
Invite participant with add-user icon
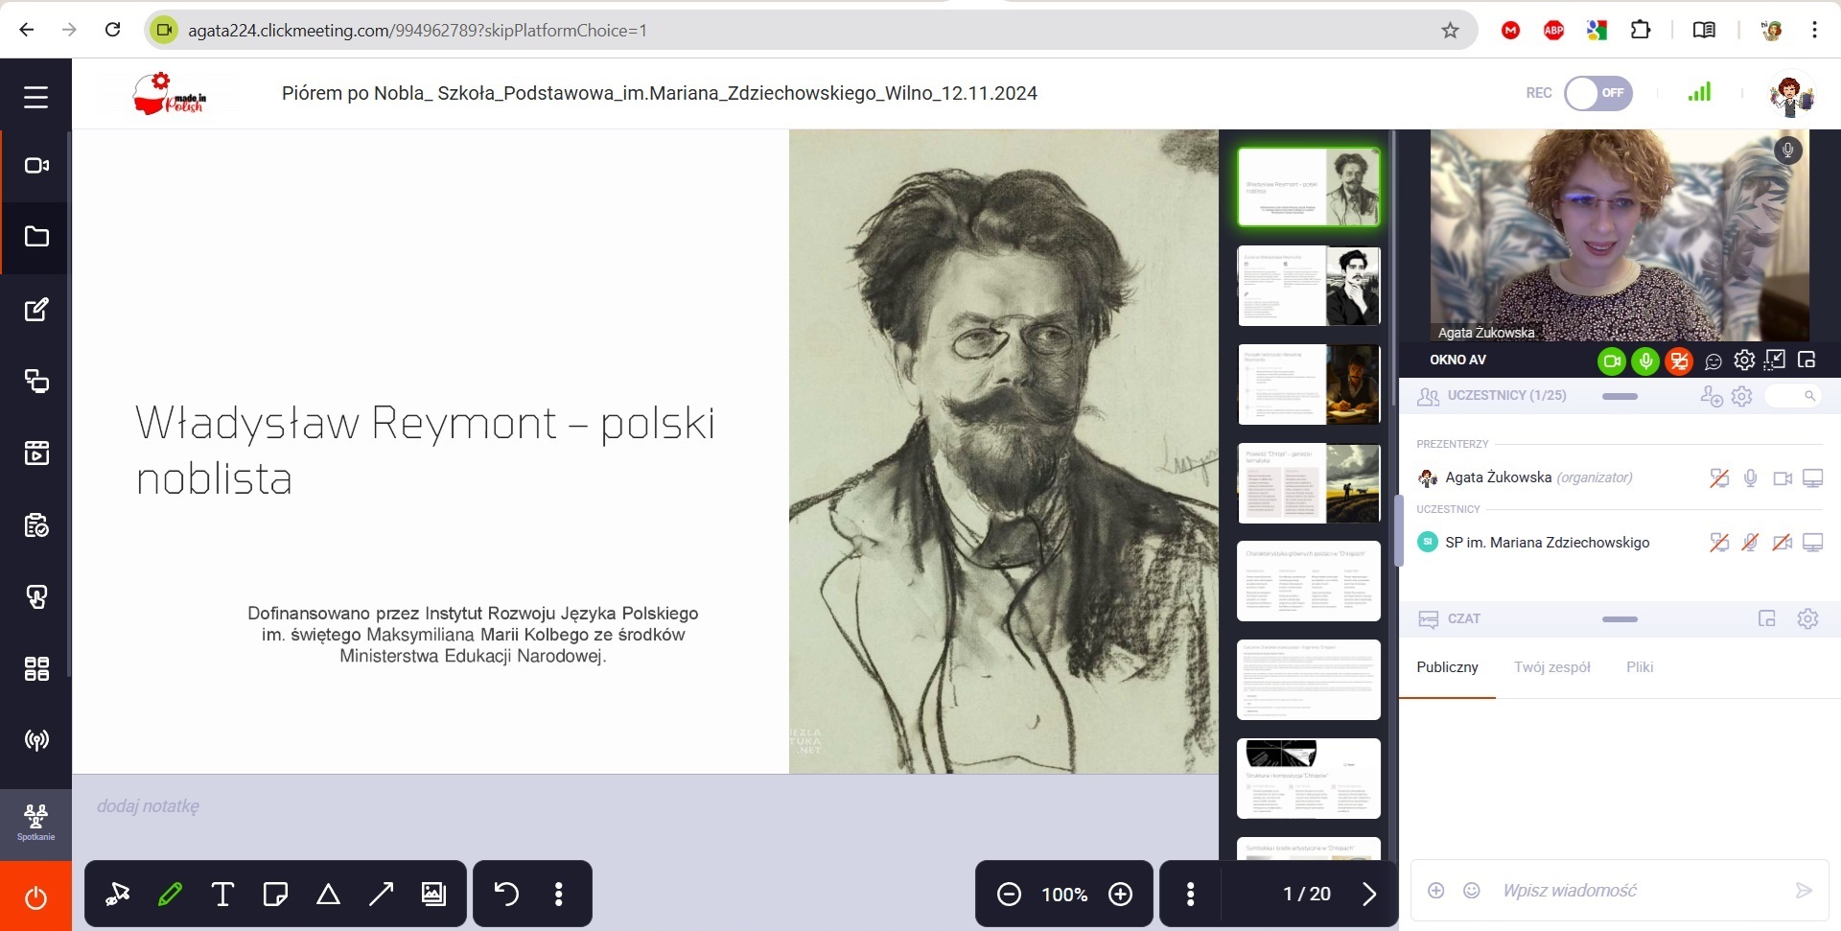pos(1711,396)
